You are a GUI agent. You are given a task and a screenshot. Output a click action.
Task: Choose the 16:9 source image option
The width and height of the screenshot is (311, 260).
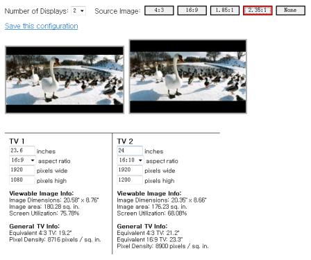[192, 10]
